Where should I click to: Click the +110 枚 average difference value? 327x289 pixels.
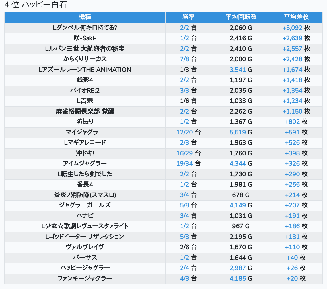pos(296,247)
